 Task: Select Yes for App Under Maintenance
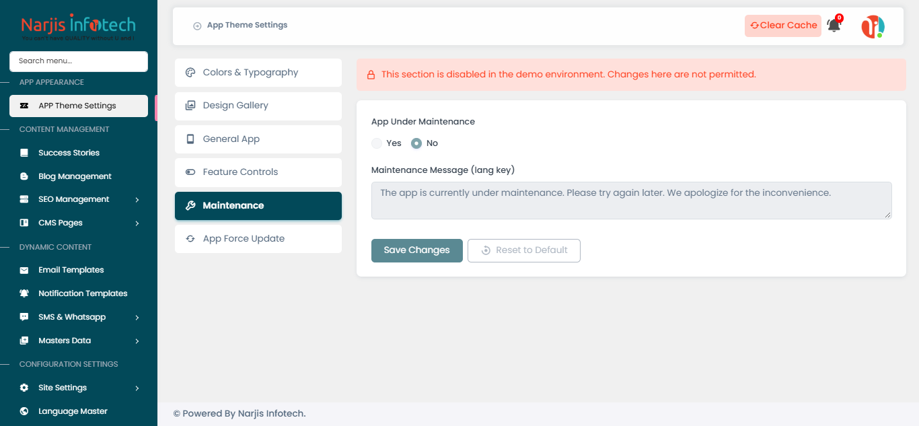pos(377,143)
